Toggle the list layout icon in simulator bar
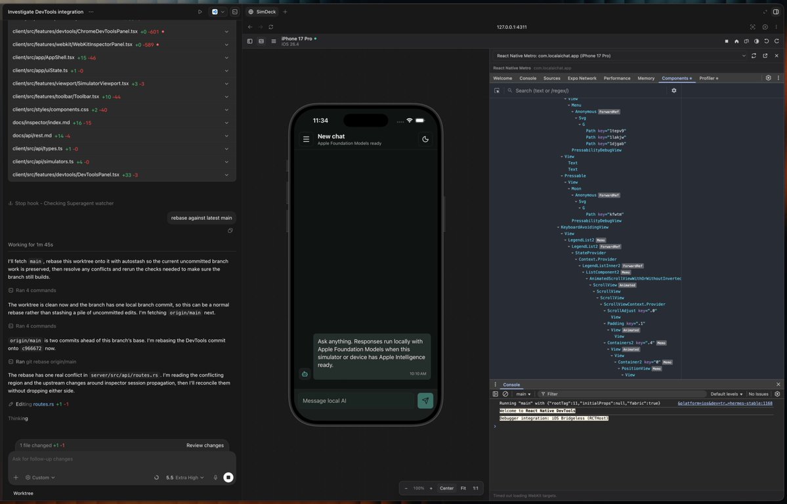 point(274,41)
